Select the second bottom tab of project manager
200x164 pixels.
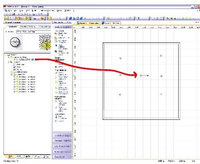(20, 156)
